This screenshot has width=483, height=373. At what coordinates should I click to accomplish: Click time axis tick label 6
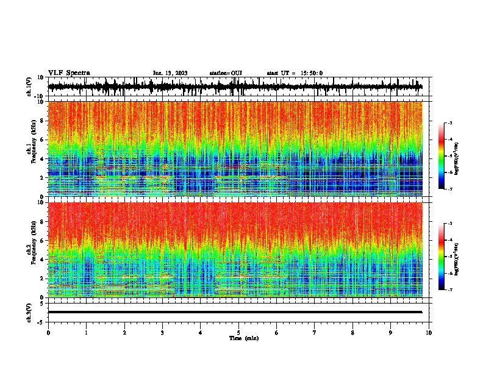coord(277,333)
